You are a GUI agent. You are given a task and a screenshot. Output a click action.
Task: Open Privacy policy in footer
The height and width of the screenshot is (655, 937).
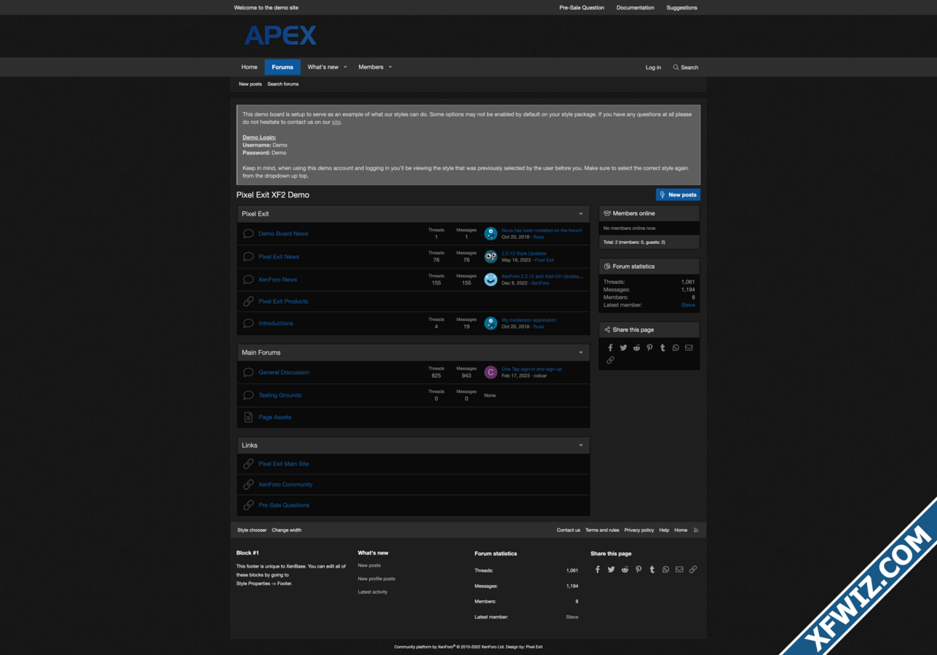[x=639, y=531]
